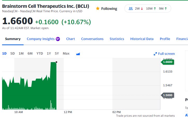Viewport: 188px width, 118px height.
Task: Switch chart range to 5D
Action: [12, 54]
